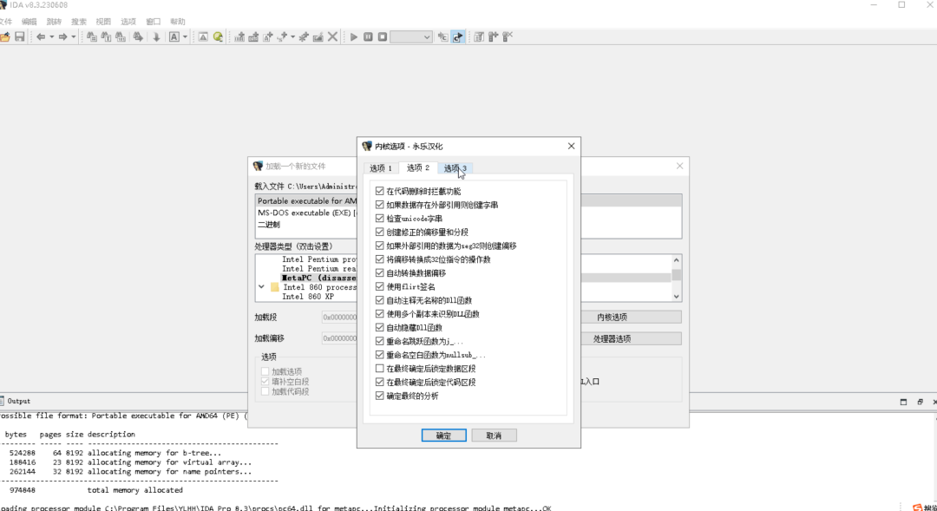The width and height of the screenshot is (937, 511).
Task: Open the 跳转 menu
Action: (55, 22)
